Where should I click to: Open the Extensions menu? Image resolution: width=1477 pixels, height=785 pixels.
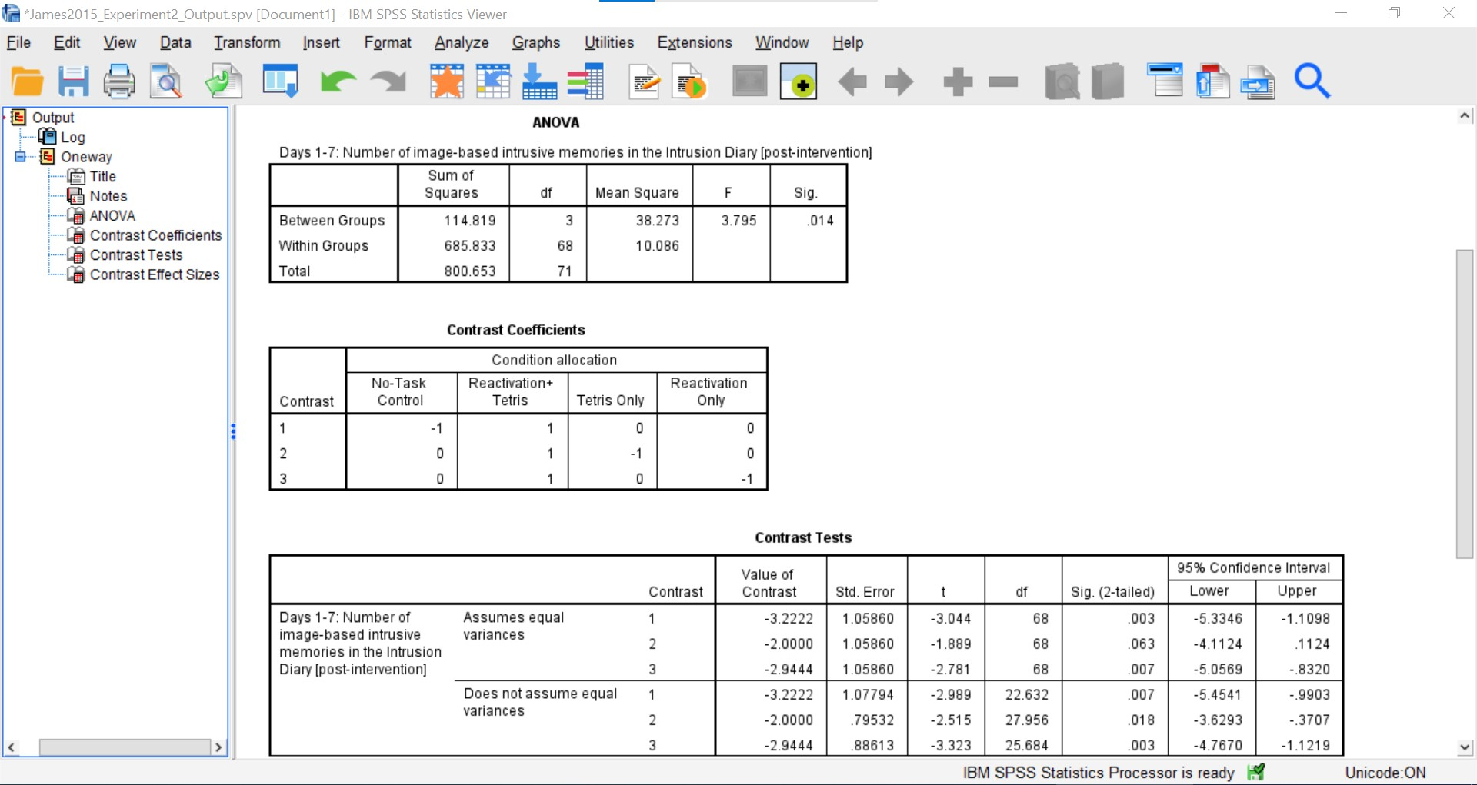point(695,43)
